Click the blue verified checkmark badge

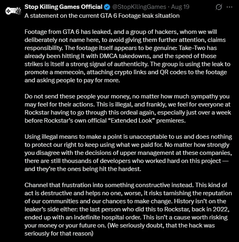coord(107,7)
